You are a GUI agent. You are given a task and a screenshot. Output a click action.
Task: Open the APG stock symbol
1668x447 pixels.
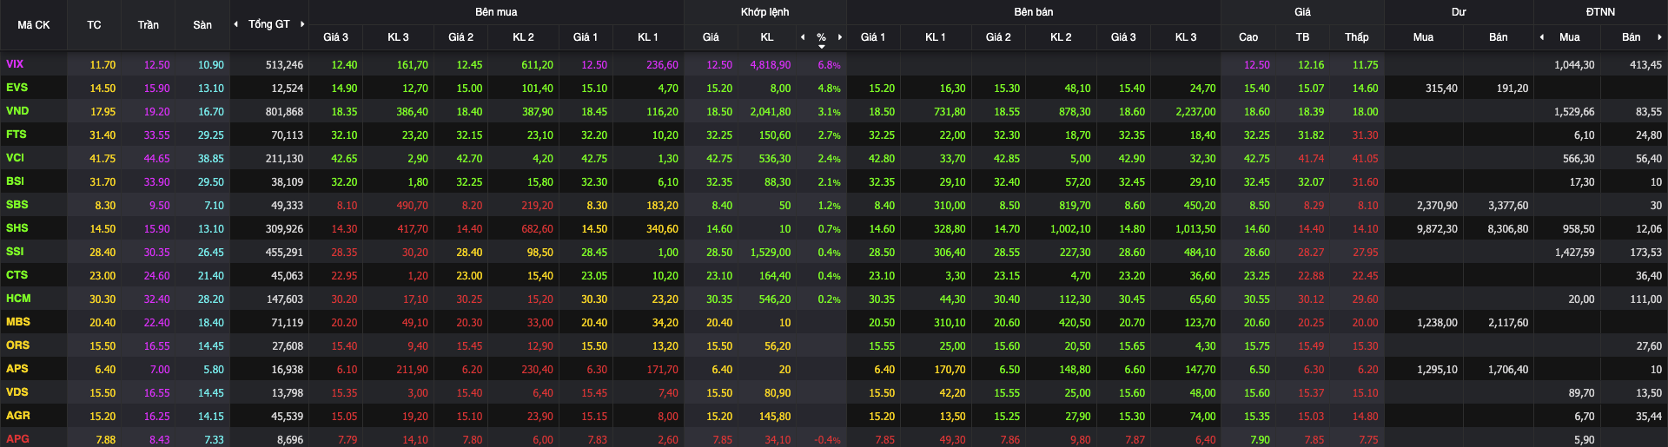(x=17, y=439)
